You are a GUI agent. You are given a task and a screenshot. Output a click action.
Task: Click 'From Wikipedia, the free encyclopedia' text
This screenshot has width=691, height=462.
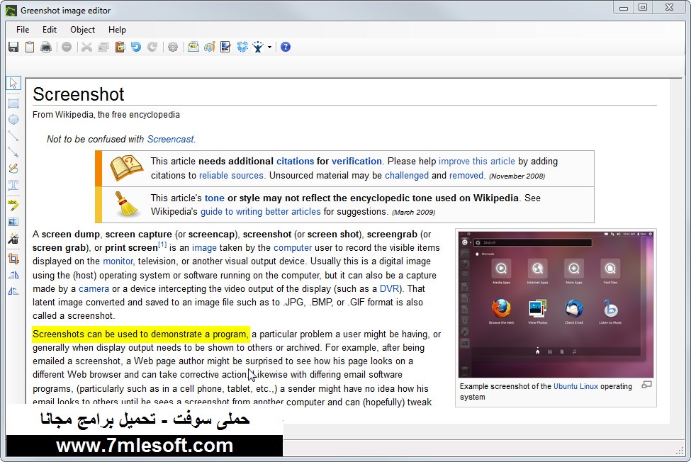tap(106, 115)
